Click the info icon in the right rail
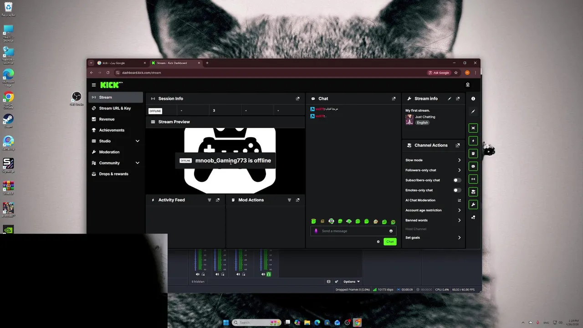Viewport: 583px width, 328px height. click(473, 98)
